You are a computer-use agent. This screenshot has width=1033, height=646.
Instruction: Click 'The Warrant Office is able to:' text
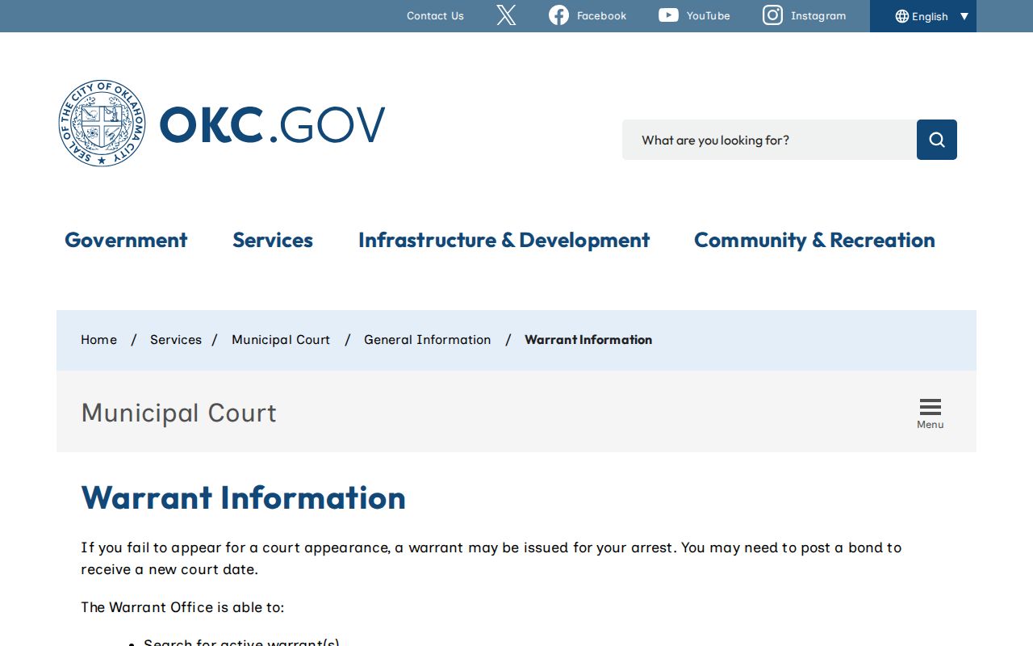(182, 607)
